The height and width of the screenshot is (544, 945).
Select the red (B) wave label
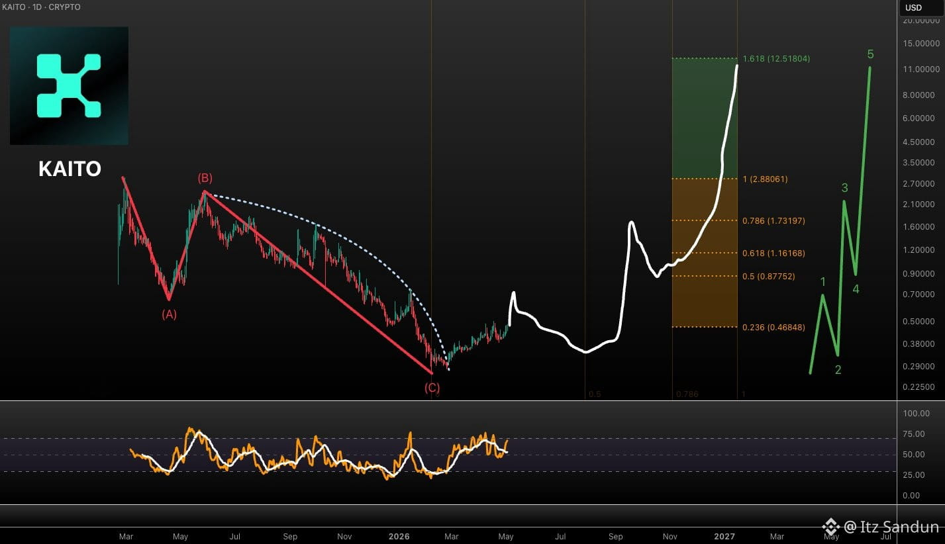[205, 177]
